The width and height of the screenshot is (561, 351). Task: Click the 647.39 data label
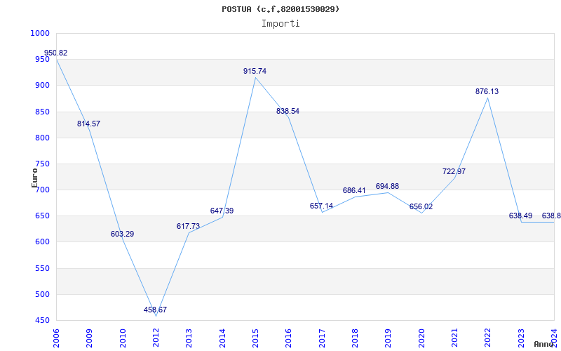222,211
